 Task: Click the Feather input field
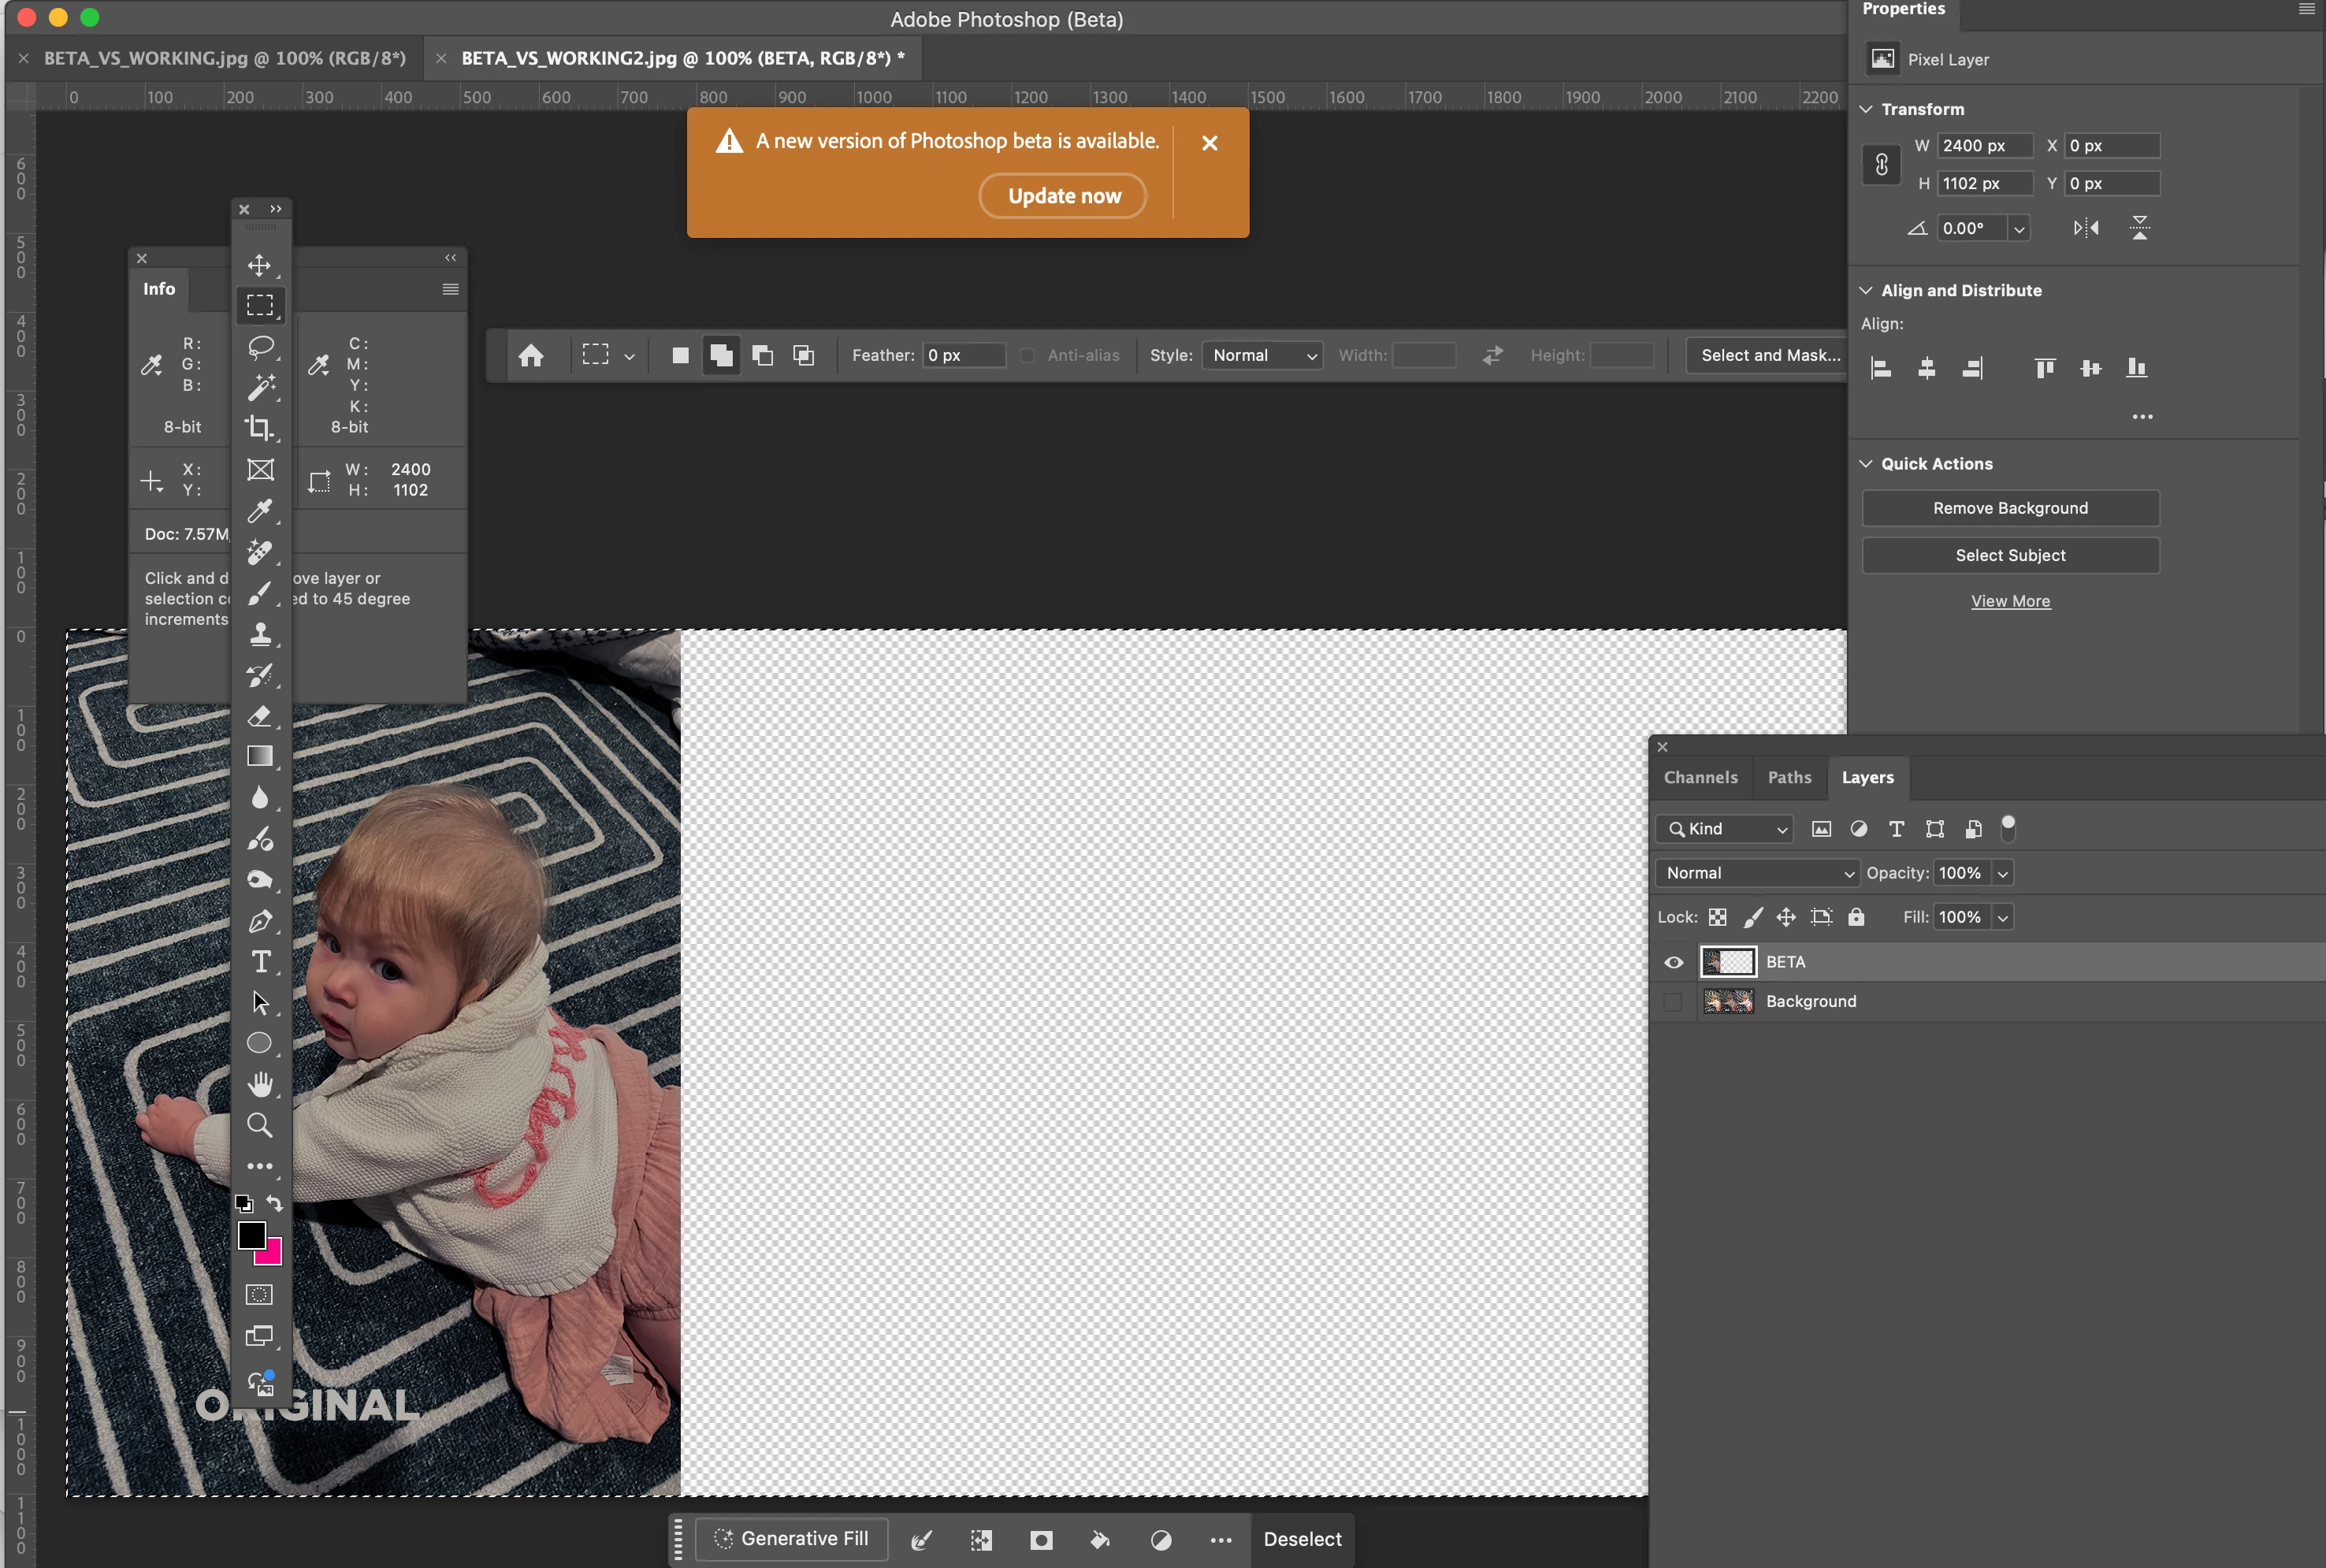click(962, 355)
